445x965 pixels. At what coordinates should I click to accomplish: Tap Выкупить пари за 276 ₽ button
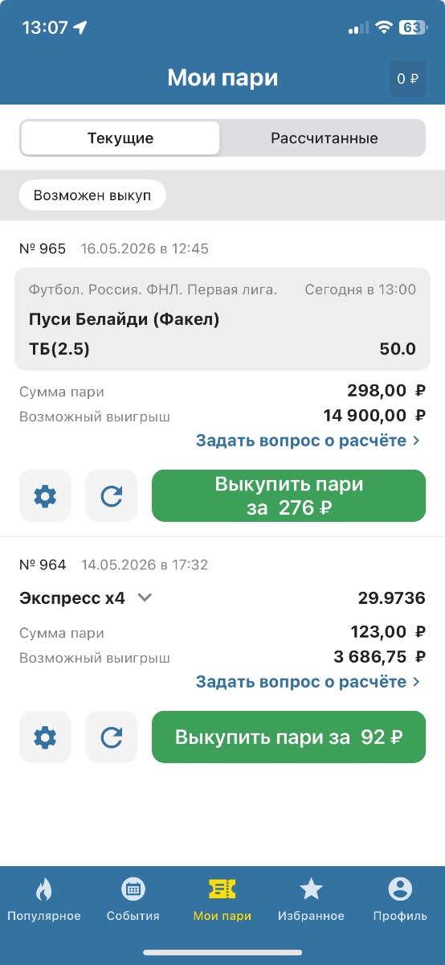tap(289, 496)
